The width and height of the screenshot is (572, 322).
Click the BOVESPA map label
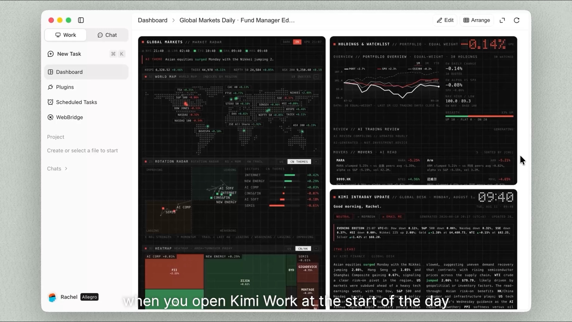(x=210, y=131)
